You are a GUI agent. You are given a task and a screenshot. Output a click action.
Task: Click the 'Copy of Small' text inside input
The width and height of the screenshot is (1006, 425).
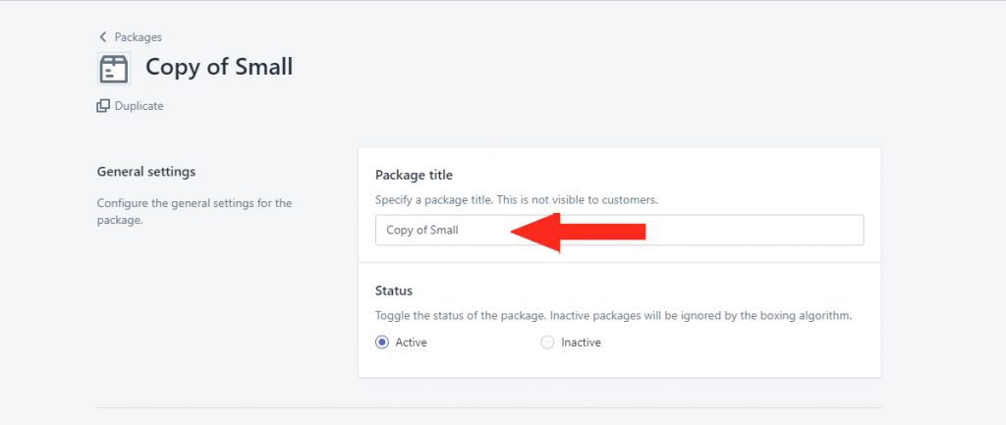click(422, 230)
